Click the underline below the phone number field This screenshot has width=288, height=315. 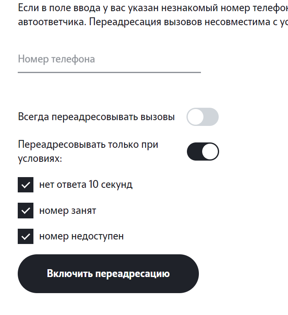(x=109, y=72)
